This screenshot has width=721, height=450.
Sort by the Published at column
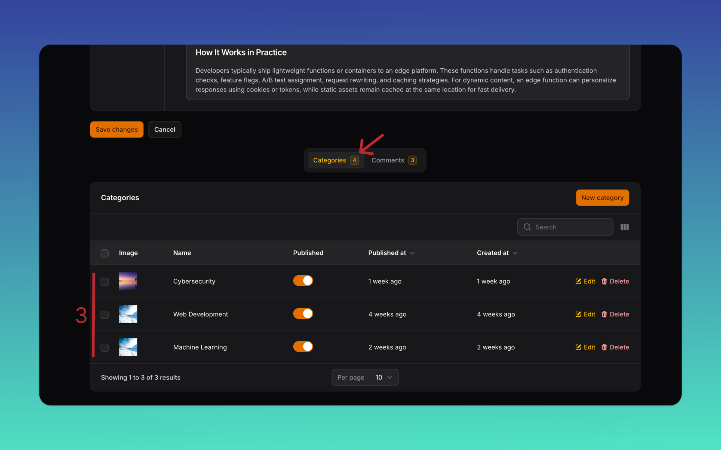click(x=391, y=253)
